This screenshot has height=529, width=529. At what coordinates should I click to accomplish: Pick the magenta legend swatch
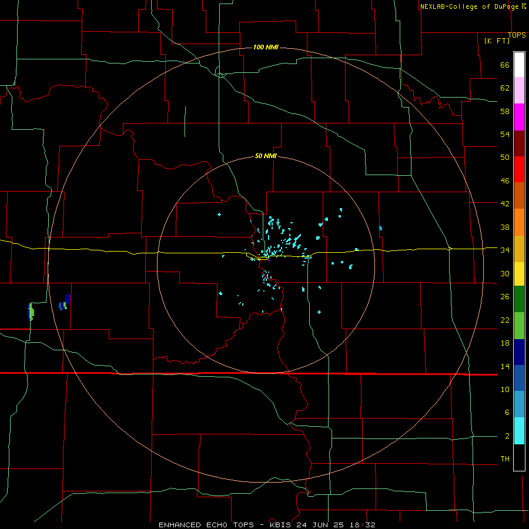point(519,117)
